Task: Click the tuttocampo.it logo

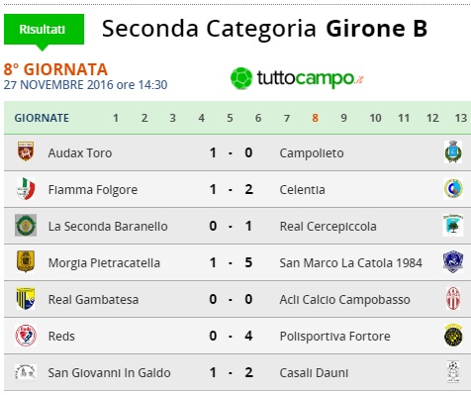Action: coord(297,78)
